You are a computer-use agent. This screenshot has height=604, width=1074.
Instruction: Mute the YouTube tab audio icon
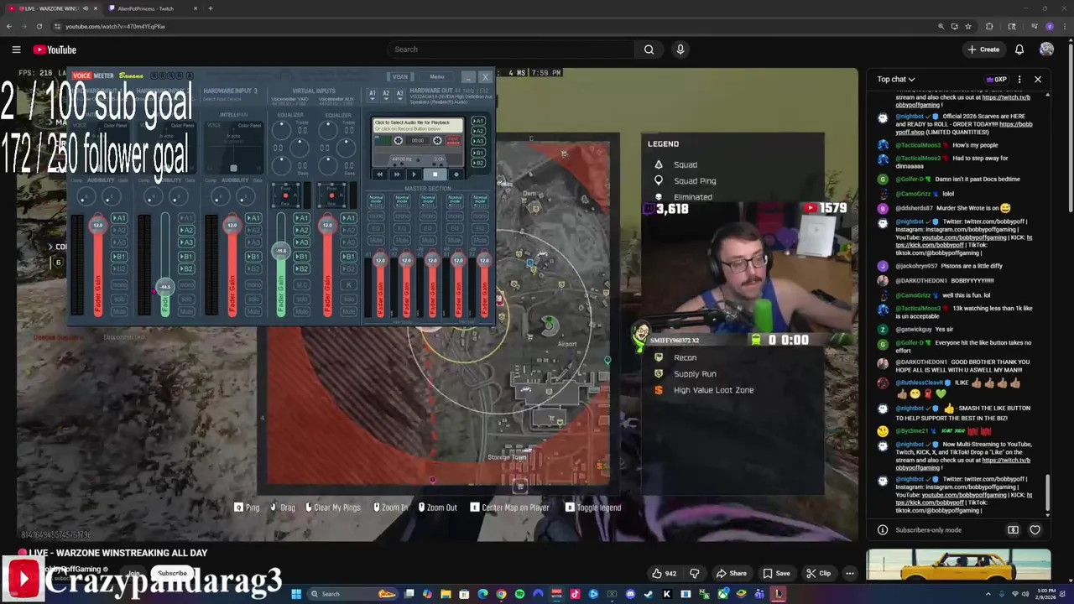pyautogui.click(x=85, y=8)
